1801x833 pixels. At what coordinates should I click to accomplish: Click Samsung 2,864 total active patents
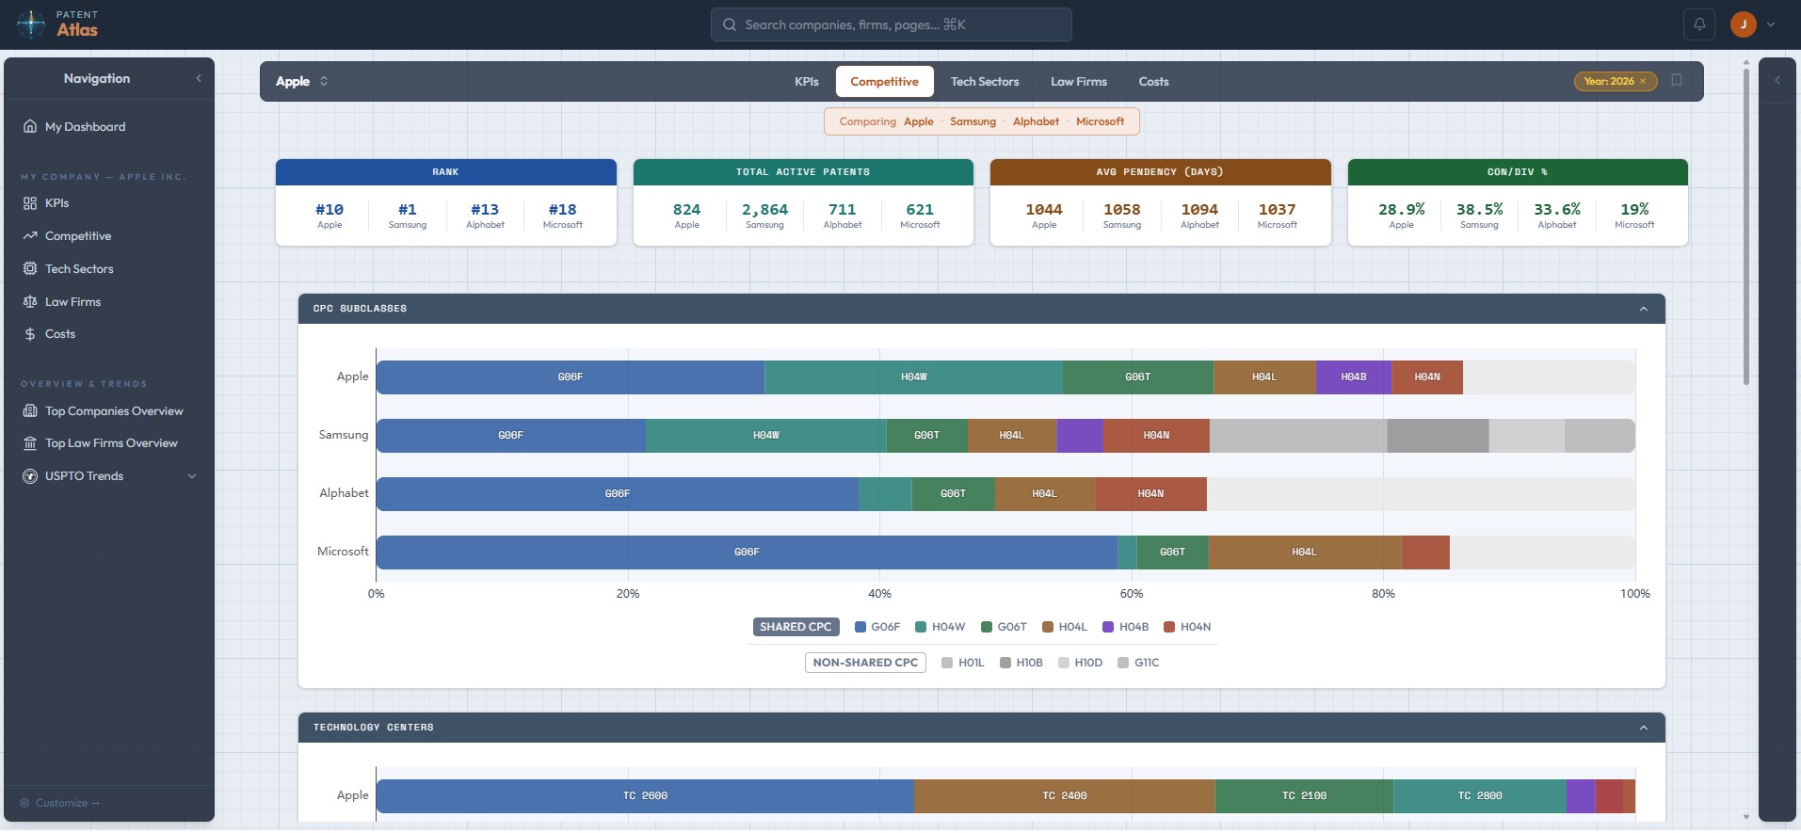coord(764,210)
